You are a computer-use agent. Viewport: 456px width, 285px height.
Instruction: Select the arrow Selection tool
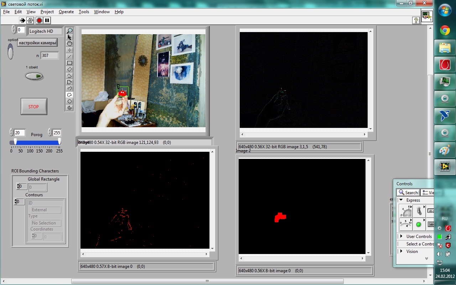(69, 37)
